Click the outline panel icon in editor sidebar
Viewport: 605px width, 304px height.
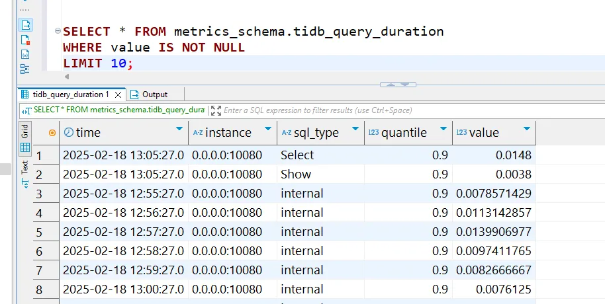coord(25,68)
